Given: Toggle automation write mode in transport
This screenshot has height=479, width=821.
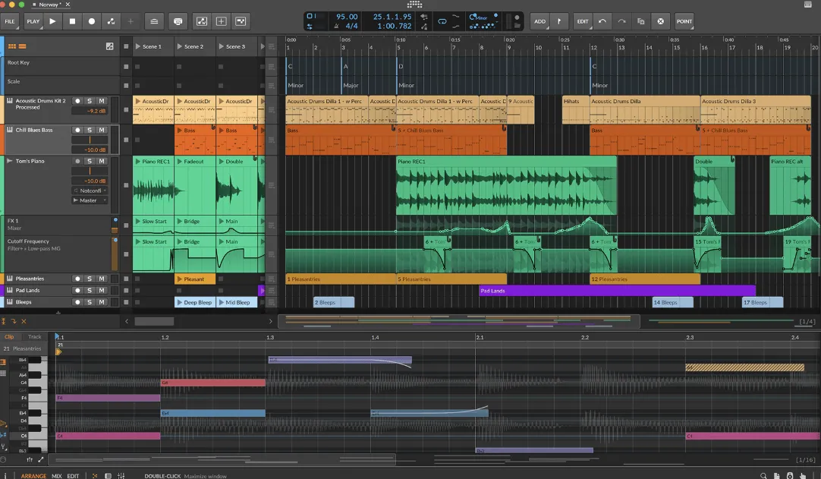Looking at the screenshot, I should pyautogui.click(x=111, y=21).
